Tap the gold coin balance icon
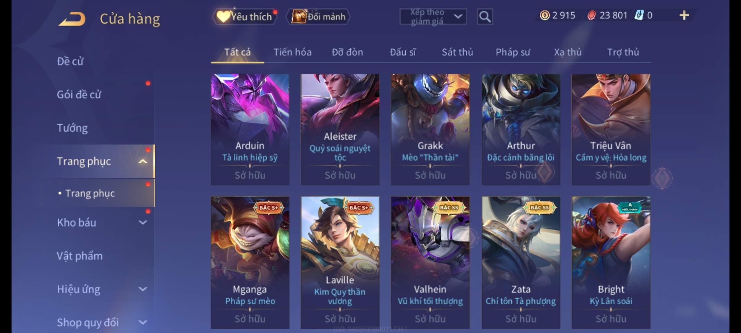Viewport: 741px width, 333px height. point(544,15)
